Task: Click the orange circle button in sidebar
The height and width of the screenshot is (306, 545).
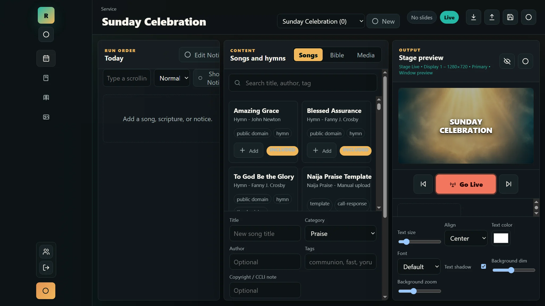Action: coord(46,291)
